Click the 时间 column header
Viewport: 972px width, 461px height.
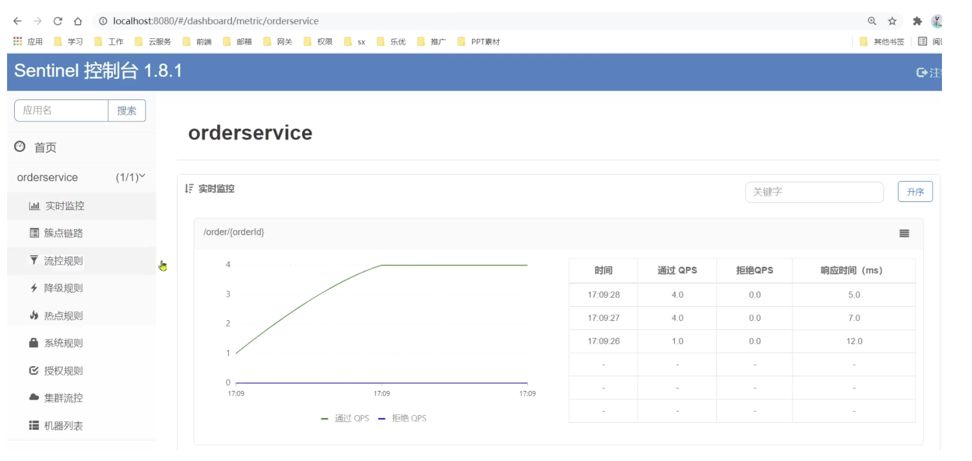[x=603, y=270]
